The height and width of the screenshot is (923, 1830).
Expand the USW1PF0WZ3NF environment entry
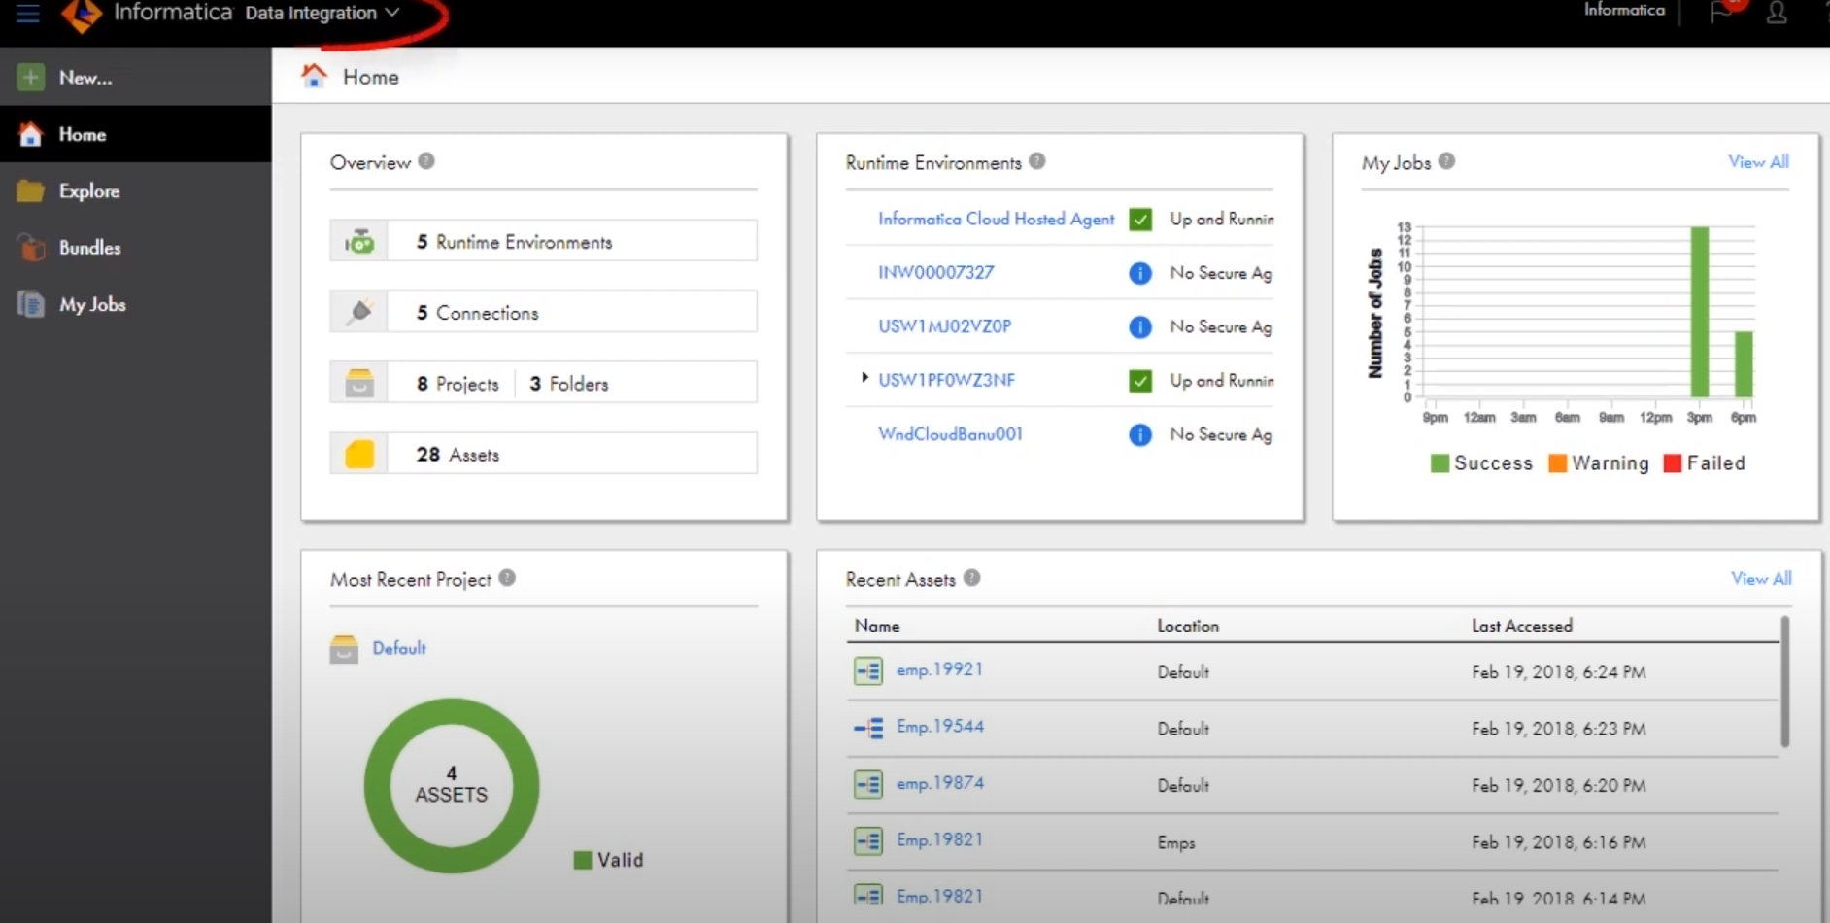864,379
